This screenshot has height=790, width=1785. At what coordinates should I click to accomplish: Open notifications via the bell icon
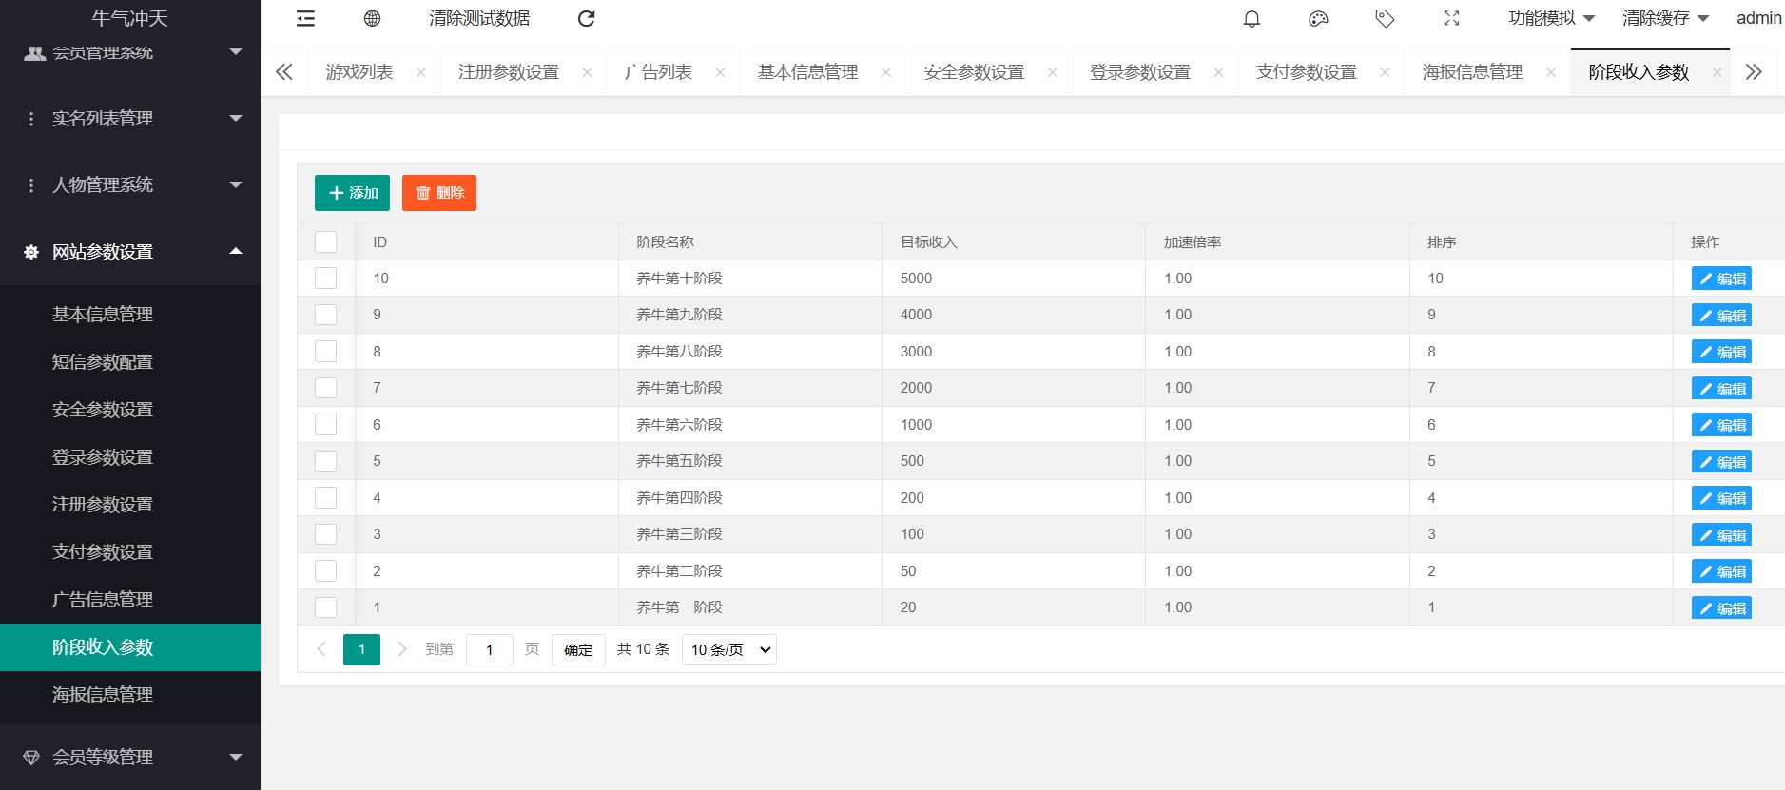click(1251, 19)
